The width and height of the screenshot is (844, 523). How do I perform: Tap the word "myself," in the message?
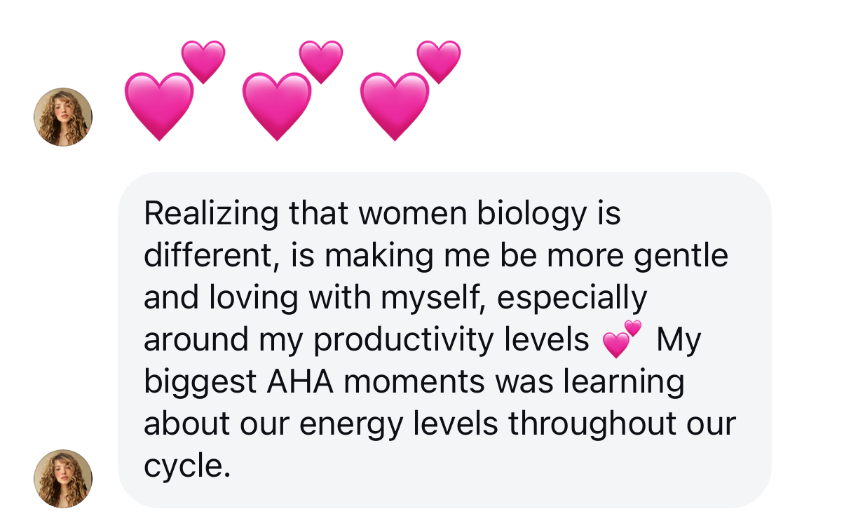tap(435, 298)
